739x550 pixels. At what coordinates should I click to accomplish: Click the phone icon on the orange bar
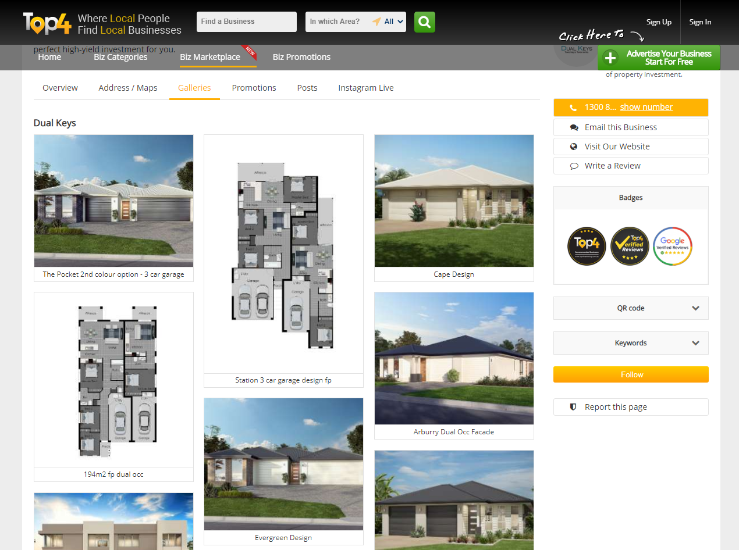[x=573, y=108]
